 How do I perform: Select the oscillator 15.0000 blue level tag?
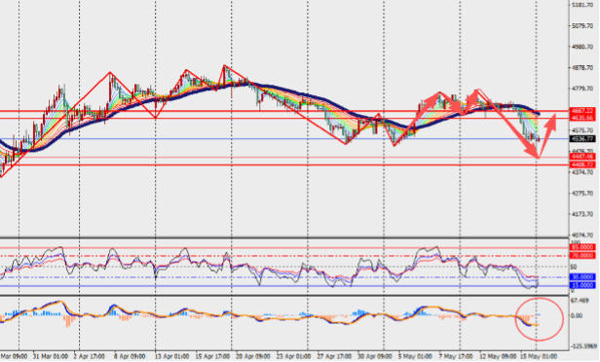582,285
